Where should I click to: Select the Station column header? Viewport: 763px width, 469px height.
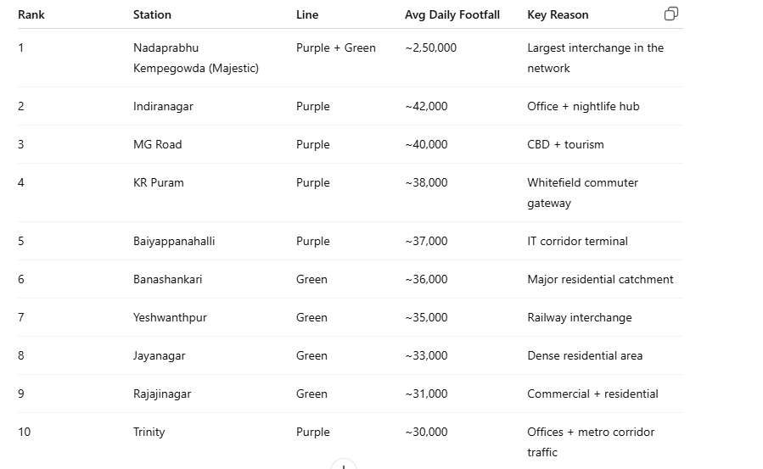(x=152, y=14)
